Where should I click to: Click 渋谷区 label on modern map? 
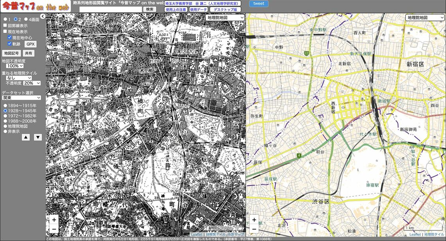tap(320, 201)
